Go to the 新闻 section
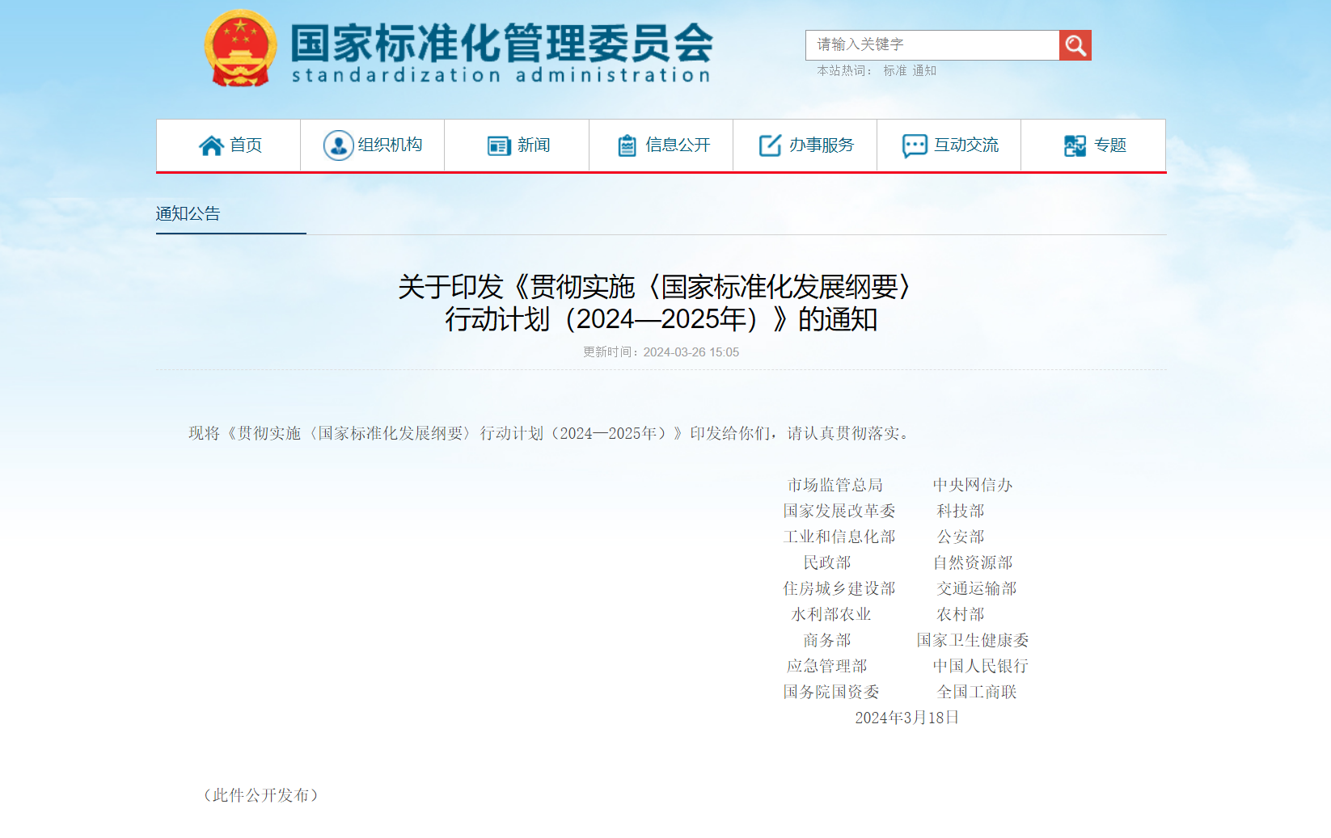This screenshot has width=1331, height=838. tap(534, 145)
